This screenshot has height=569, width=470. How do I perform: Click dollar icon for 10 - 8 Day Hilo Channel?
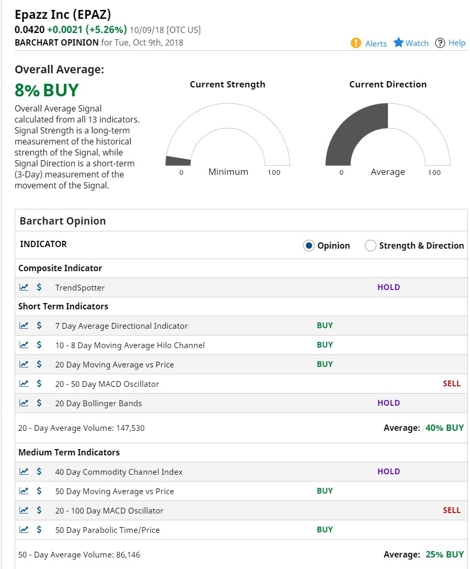tap(39, 345)
